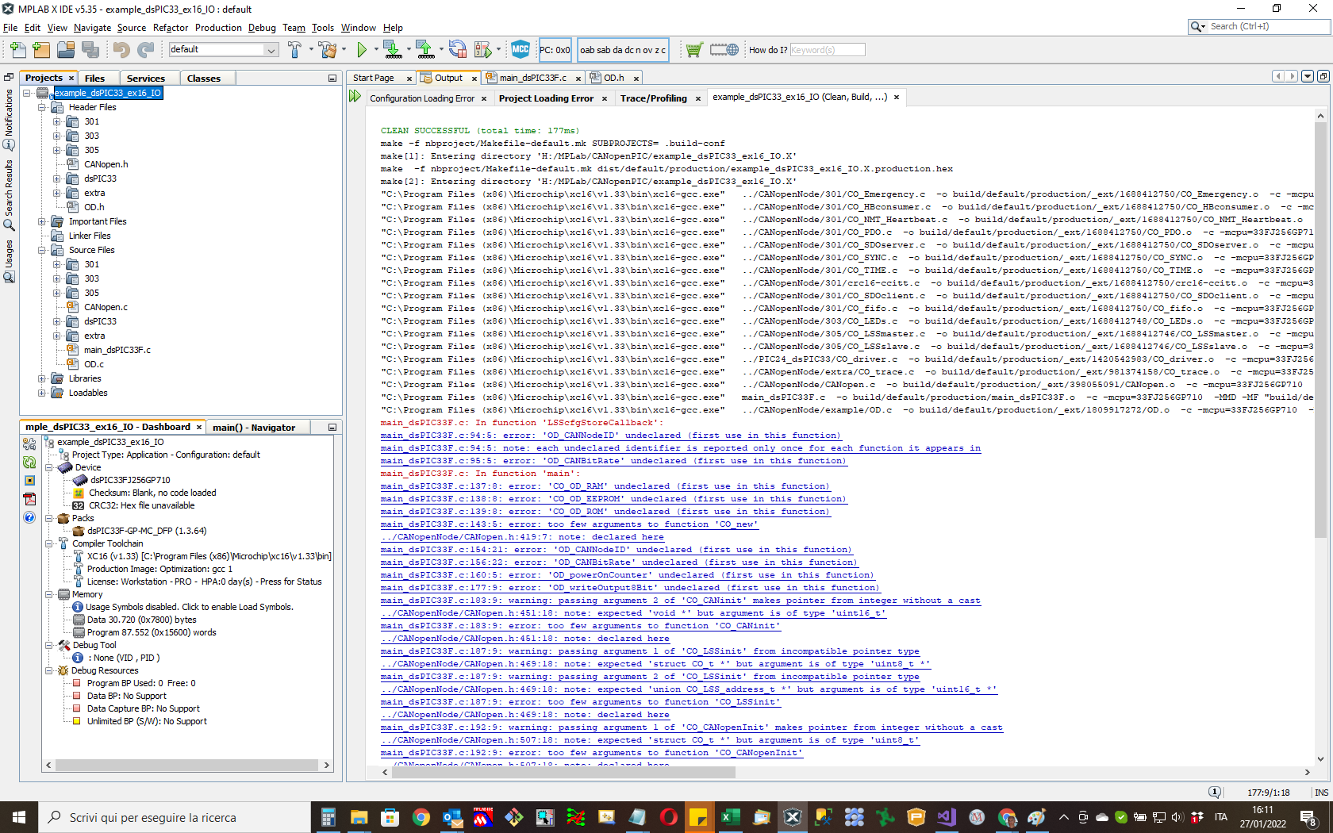Select the Build Project hammer icon

tap(294, 49)
